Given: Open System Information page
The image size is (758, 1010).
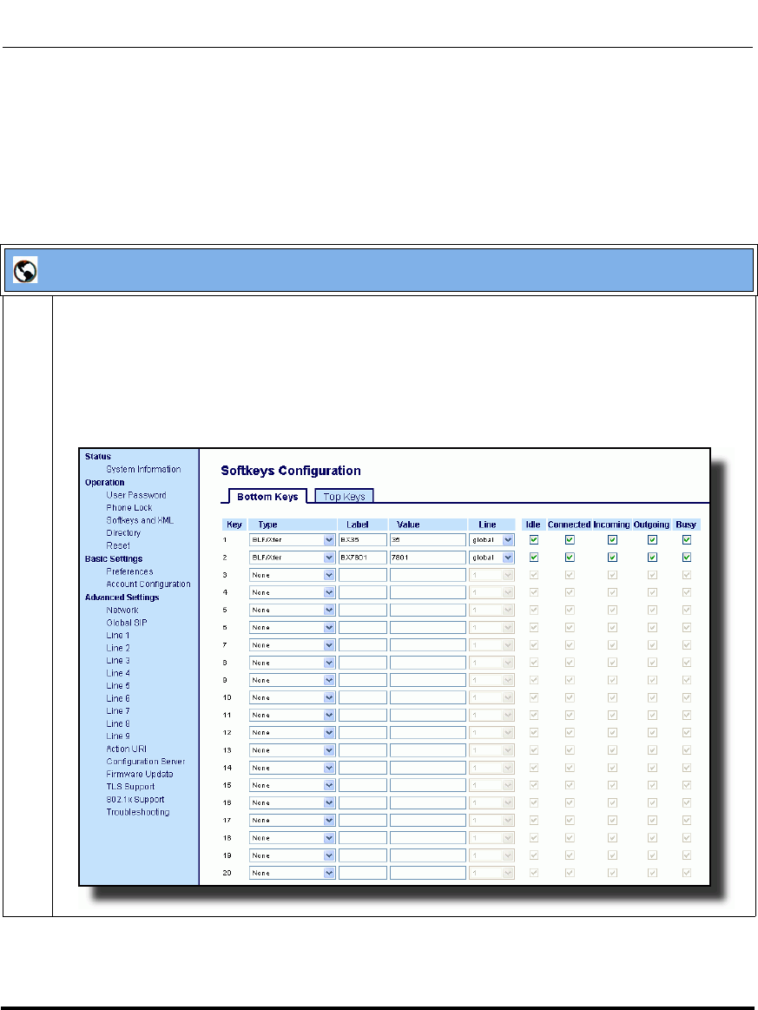Looking at the screenshot, I should pyautogui.click(x=143, y=470).
